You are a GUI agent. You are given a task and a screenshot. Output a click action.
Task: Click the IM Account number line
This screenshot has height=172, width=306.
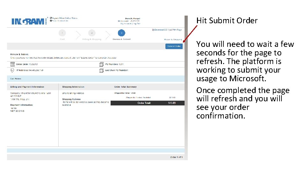129,21
